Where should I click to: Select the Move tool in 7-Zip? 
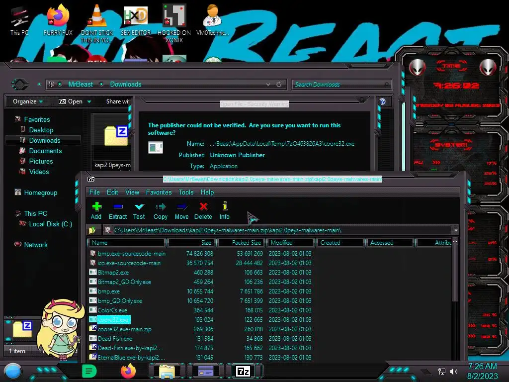[181, 211]
